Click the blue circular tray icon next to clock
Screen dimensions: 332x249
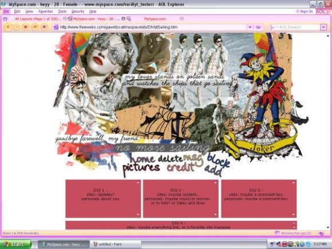(308, 244)
